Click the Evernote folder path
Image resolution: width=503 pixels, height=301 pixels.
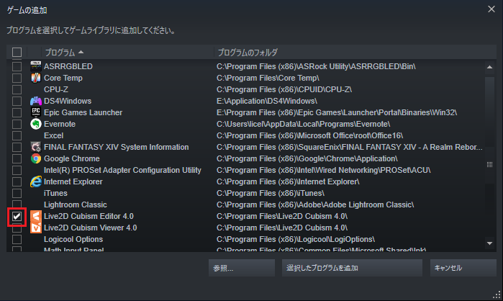(x=303, y=124)
